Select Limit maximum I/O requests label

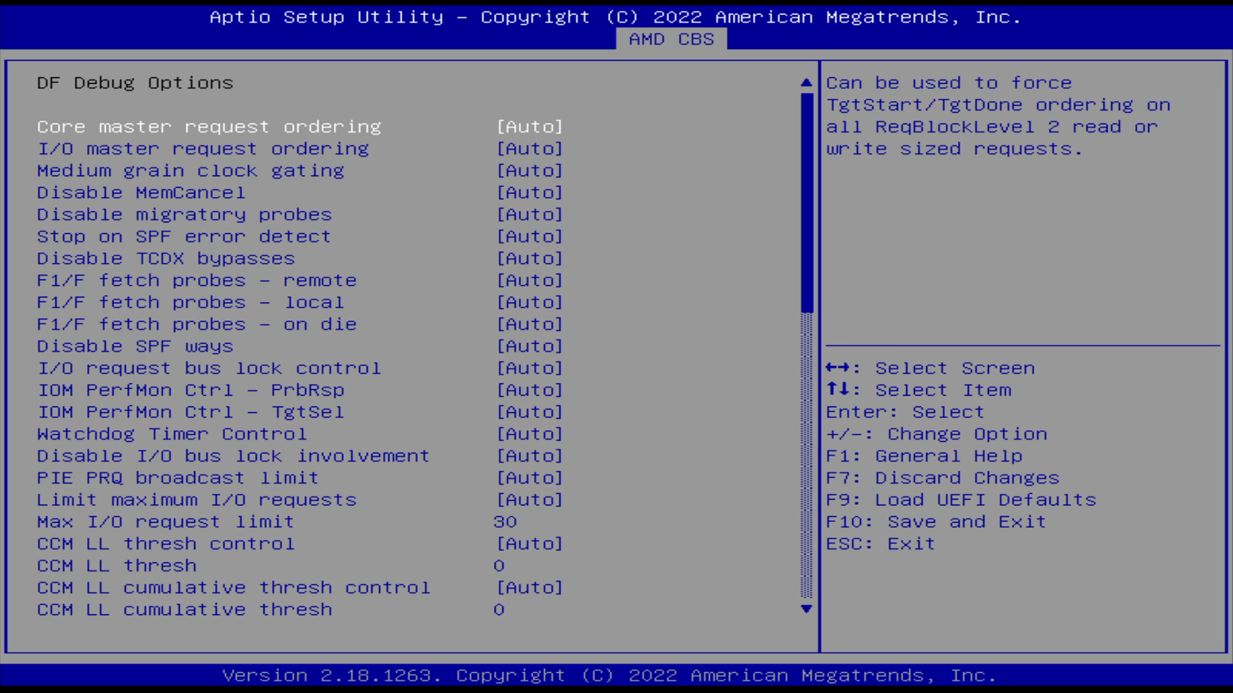pyautogui.click(x=197, y=500)
